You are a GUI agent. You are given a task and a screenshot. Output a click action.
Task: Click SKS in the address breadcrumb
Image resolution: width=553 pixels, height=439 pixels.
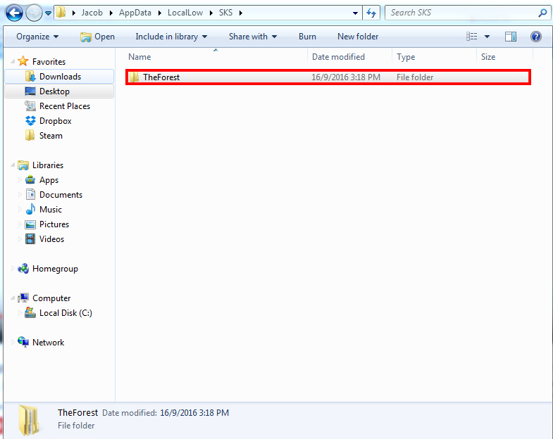tap(225, 13)
